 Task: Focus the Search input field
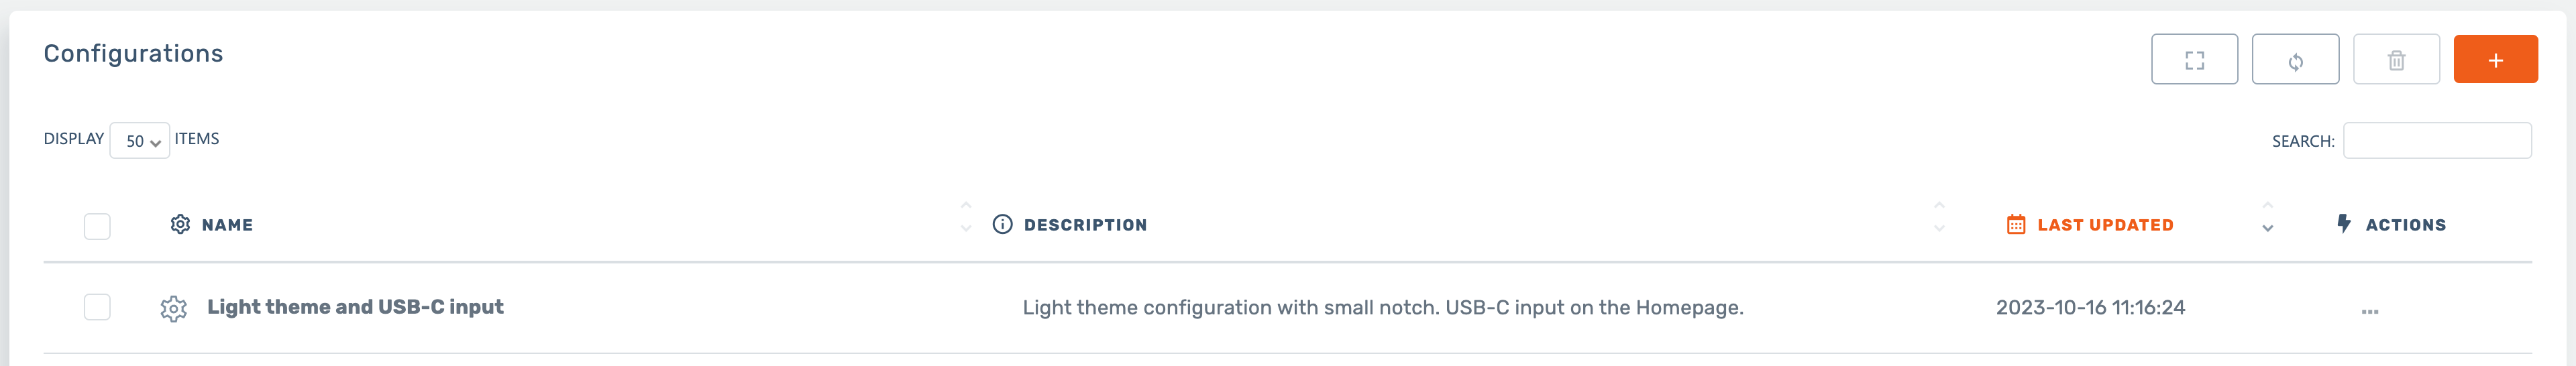(2436, 141)
